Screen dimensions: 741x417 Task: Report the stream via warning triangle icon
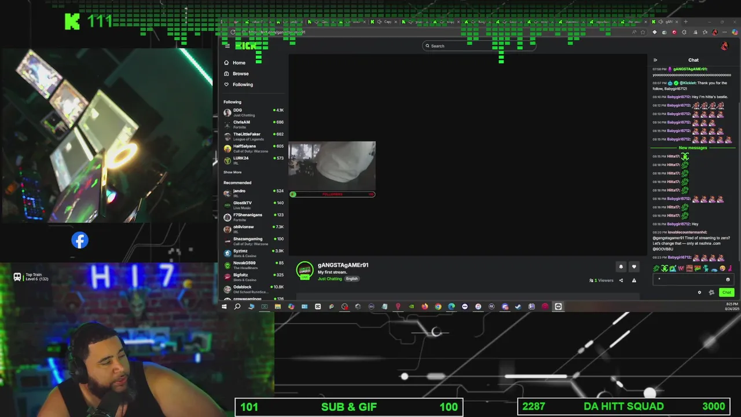click(634, 280)
